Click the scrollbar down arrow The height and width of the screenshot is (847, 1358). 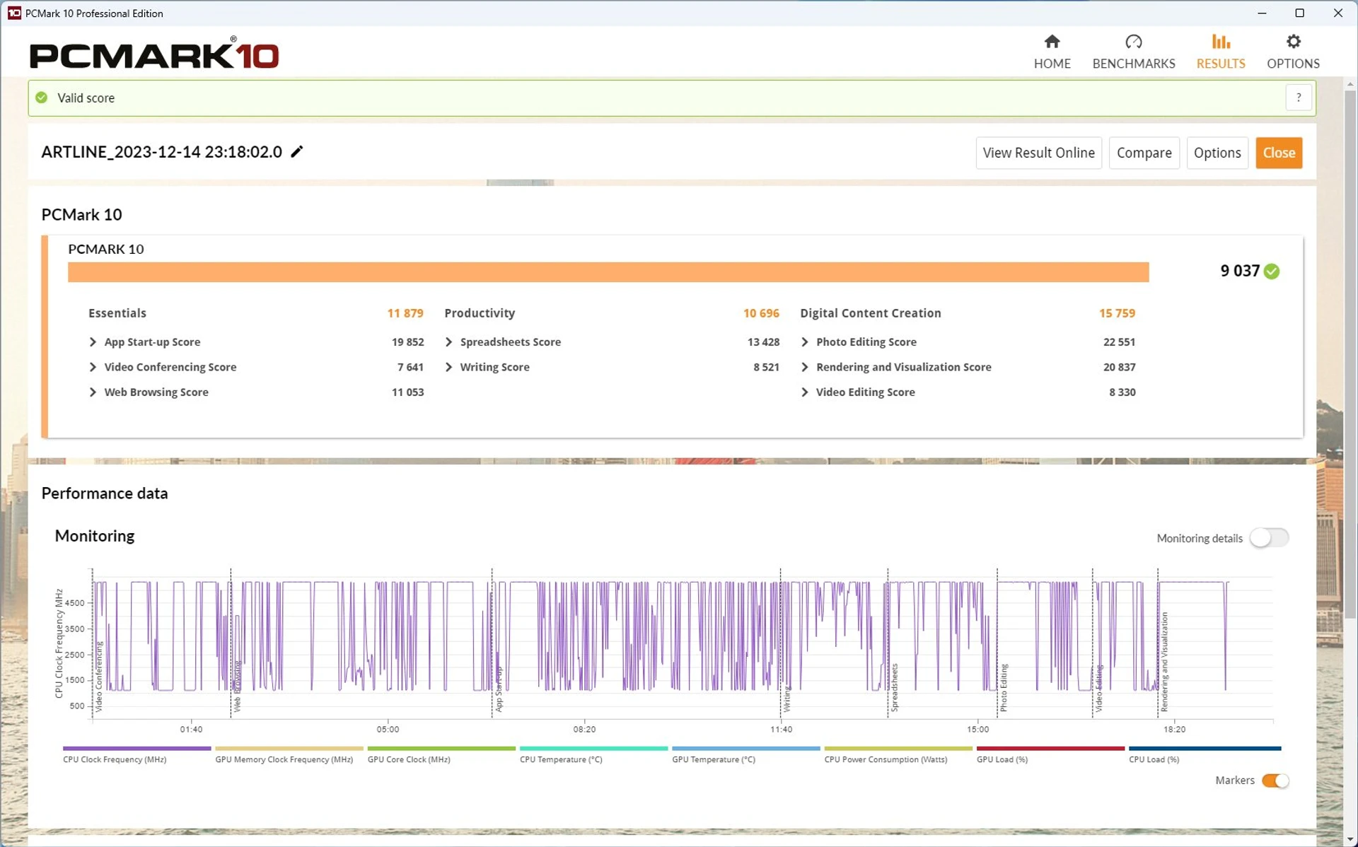click(1350, 839)
